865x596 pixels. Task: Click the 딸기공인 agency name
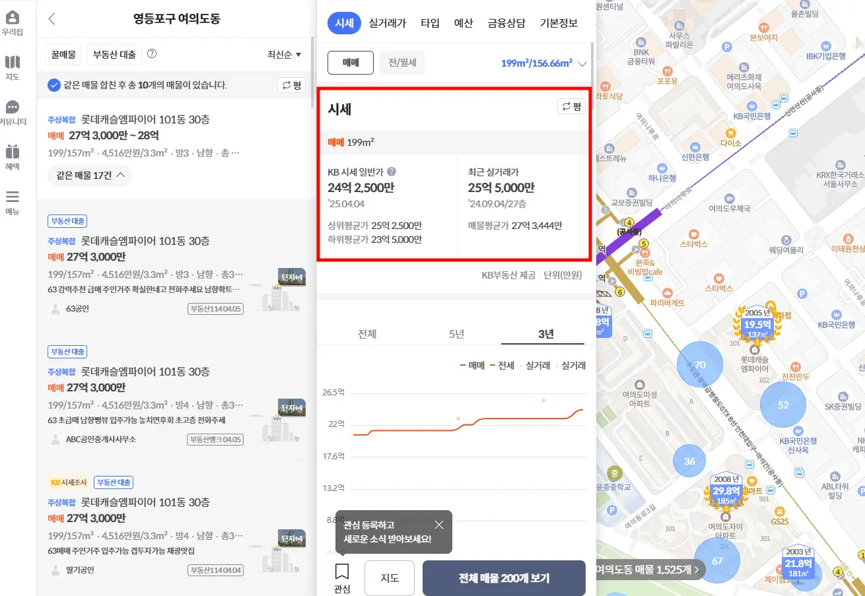coord(80,570)
